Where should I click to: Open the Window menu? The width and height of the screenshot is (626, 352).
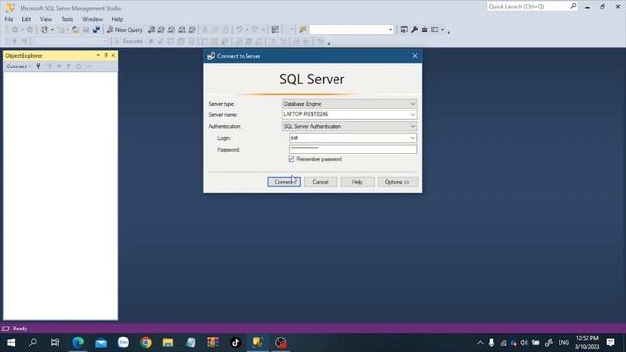coord(92,19)
